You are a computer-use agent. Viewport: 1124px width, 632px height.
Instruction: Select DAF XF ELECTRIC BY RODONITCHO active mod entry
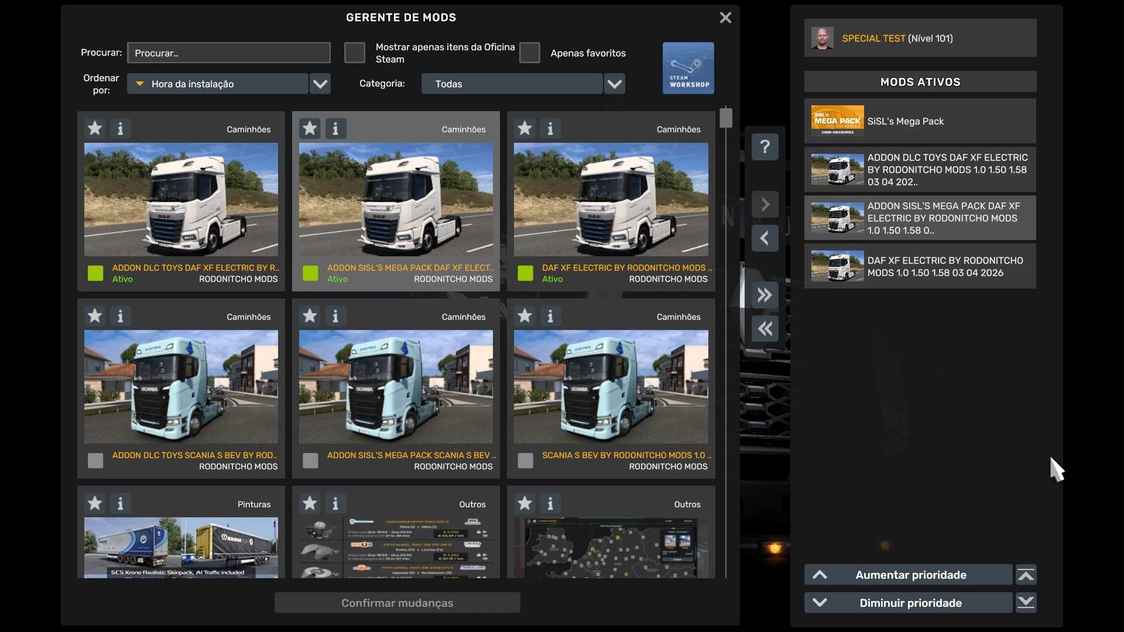pos(920,266)
